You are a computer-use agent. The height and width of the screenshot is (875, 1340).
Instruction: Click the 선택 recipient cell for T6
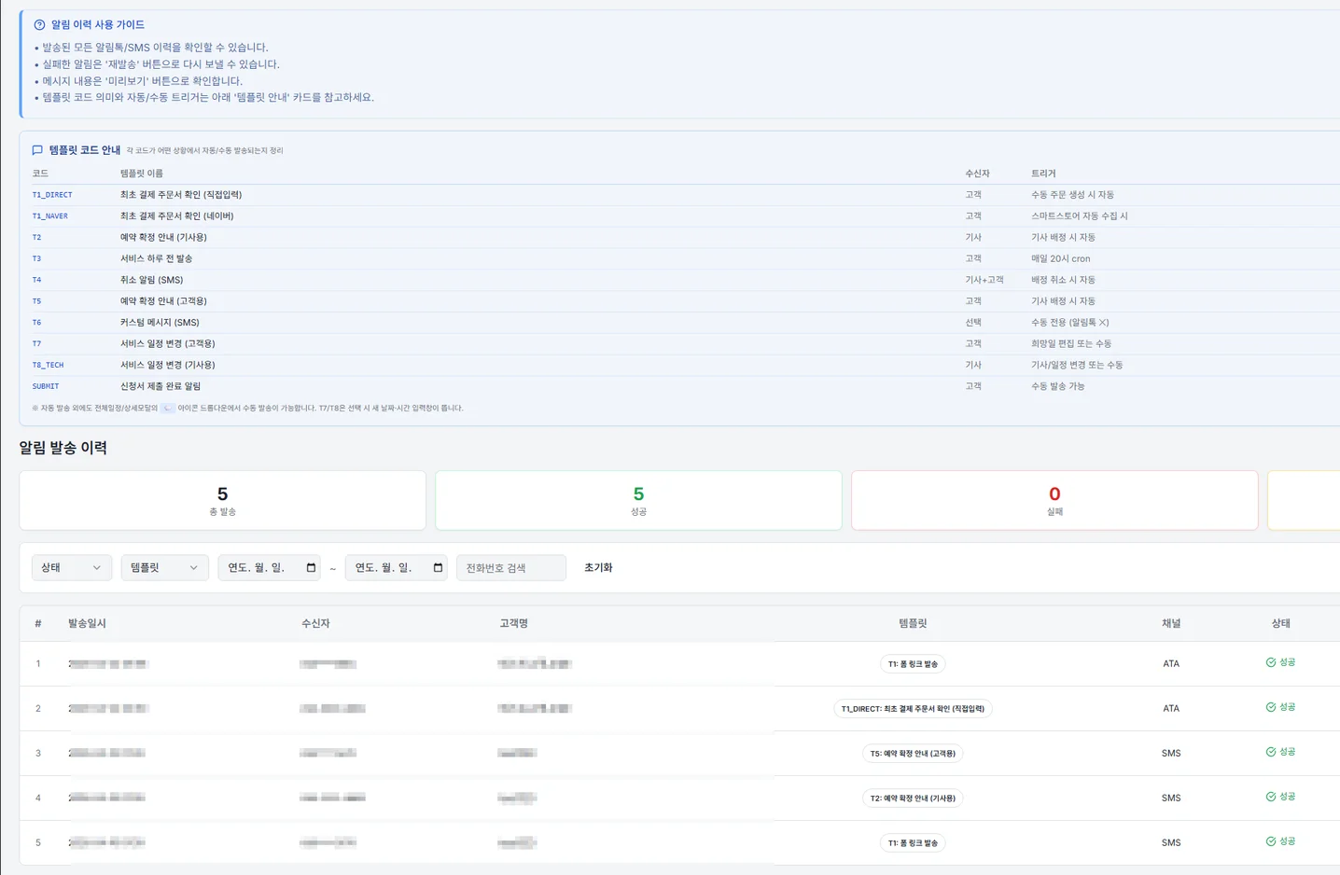[973, 323]
